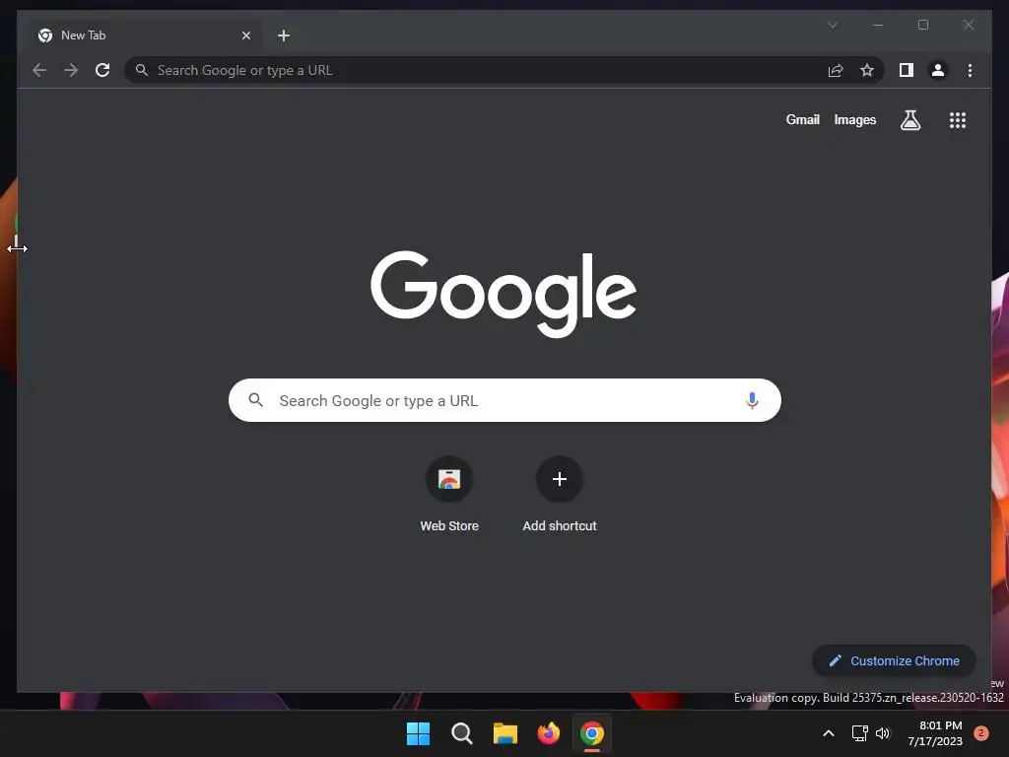The height and width of the screenshot is (757, 1009).
Task: Click the search magnifier in Google box
Action: click(255, 400)
